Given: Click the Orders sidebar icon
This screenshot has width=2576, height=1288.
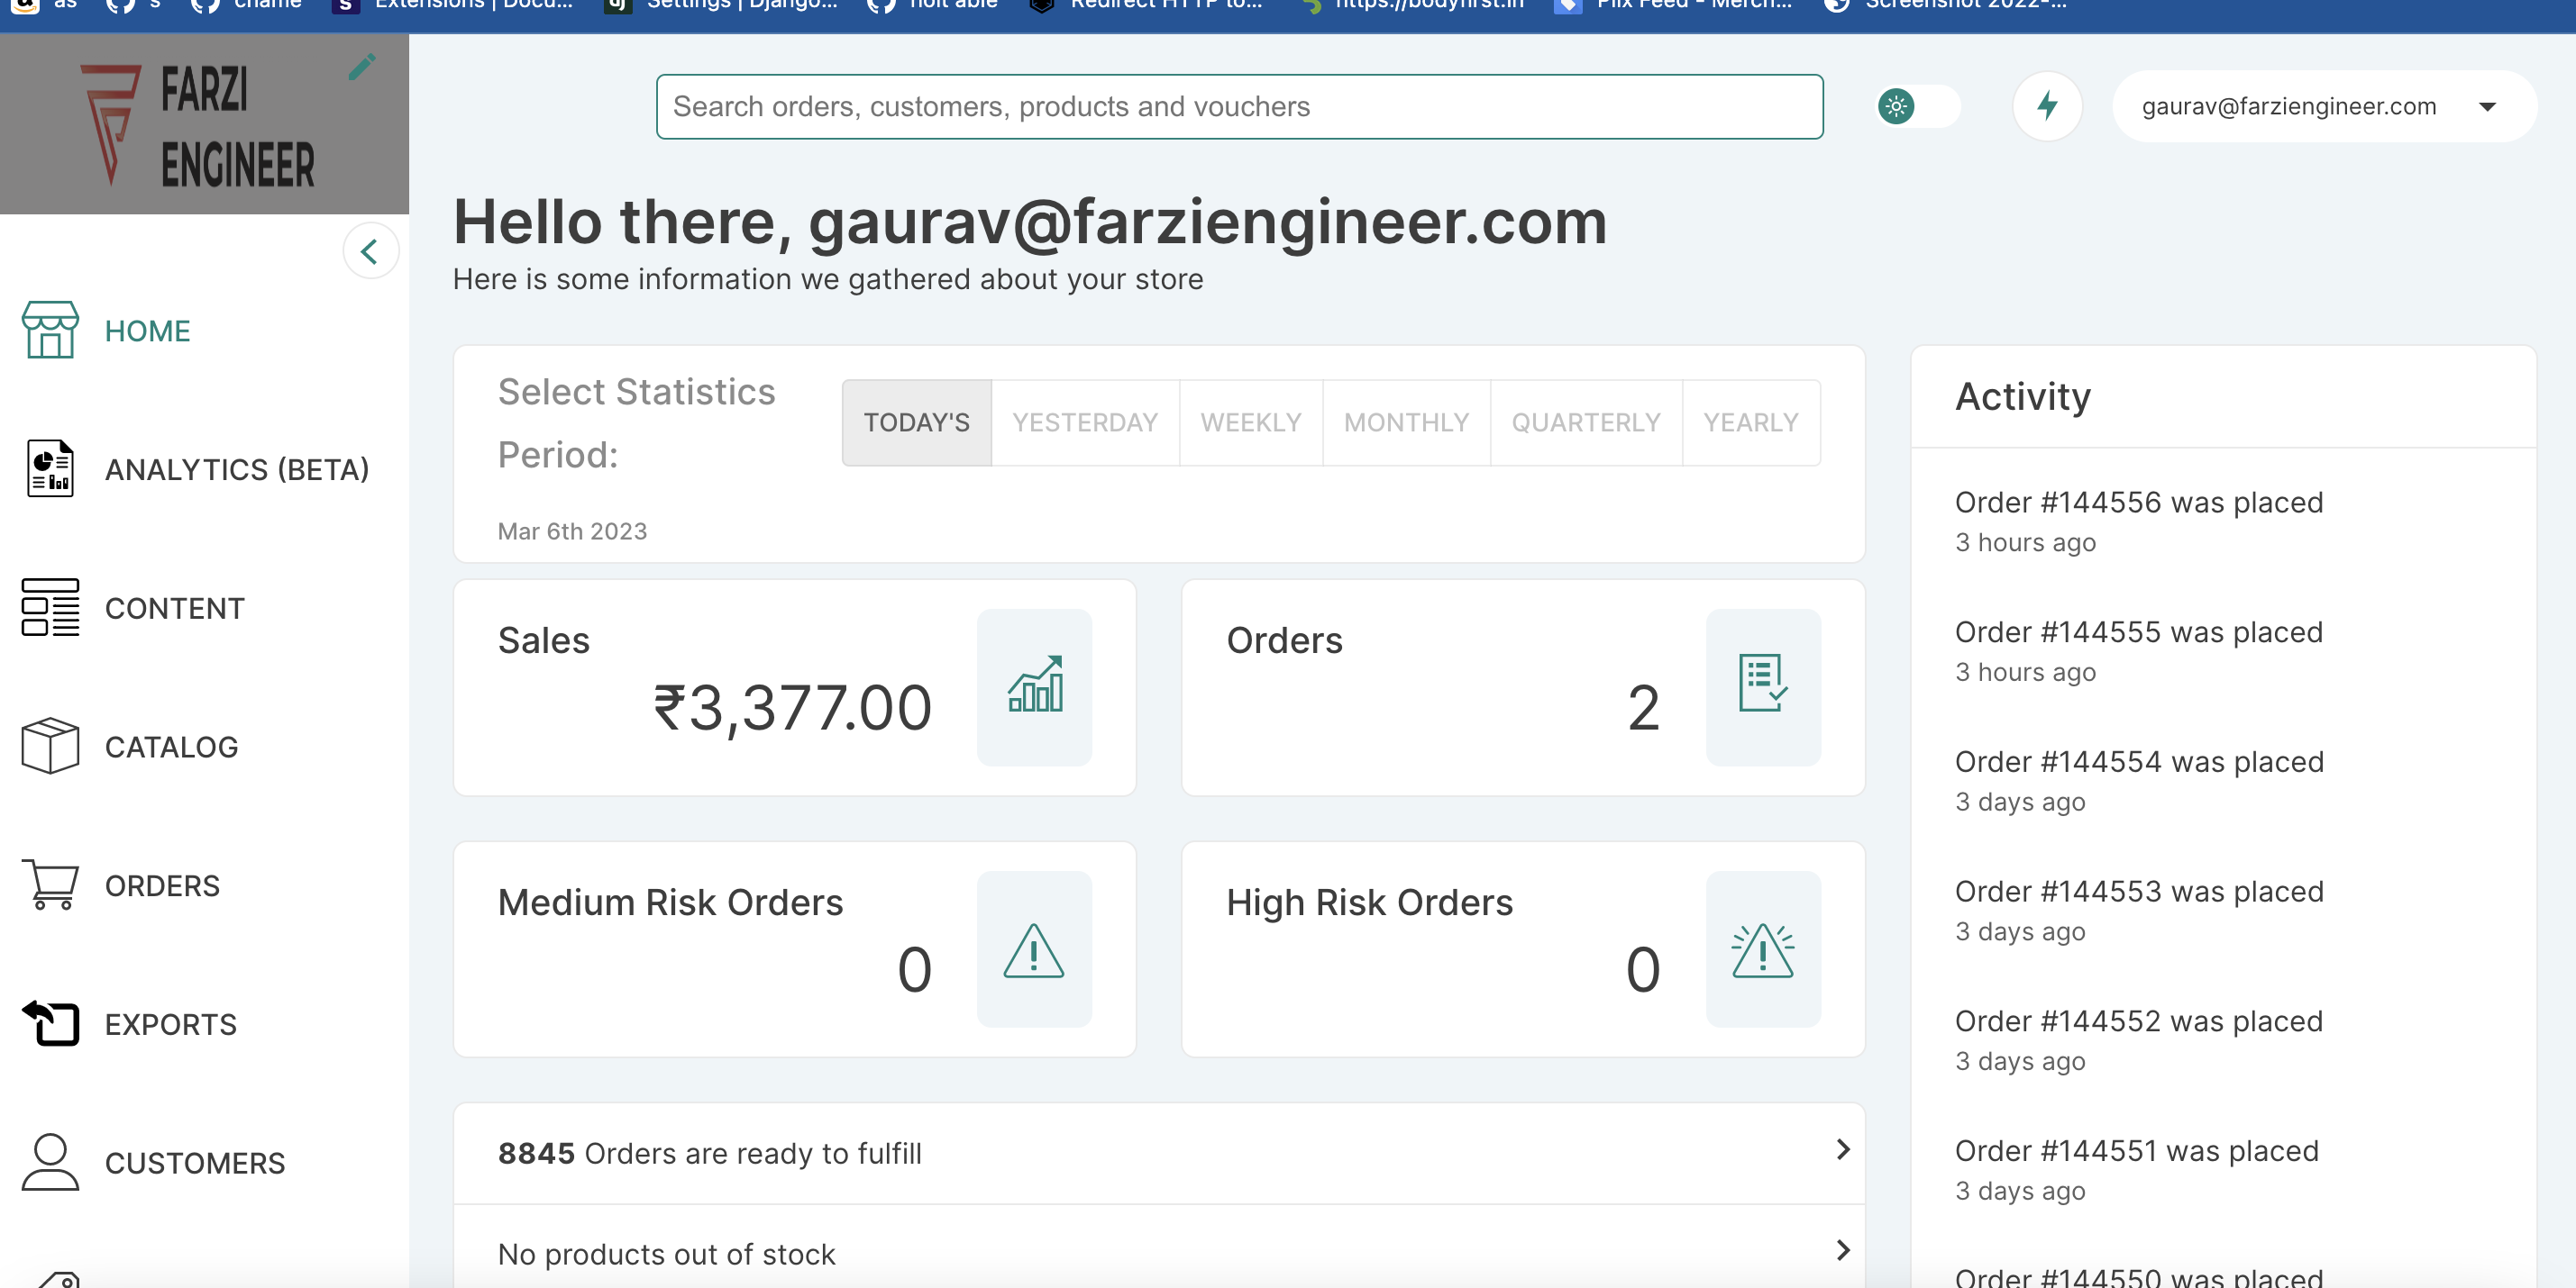Looking at the screenshot, I should (48, 884).
